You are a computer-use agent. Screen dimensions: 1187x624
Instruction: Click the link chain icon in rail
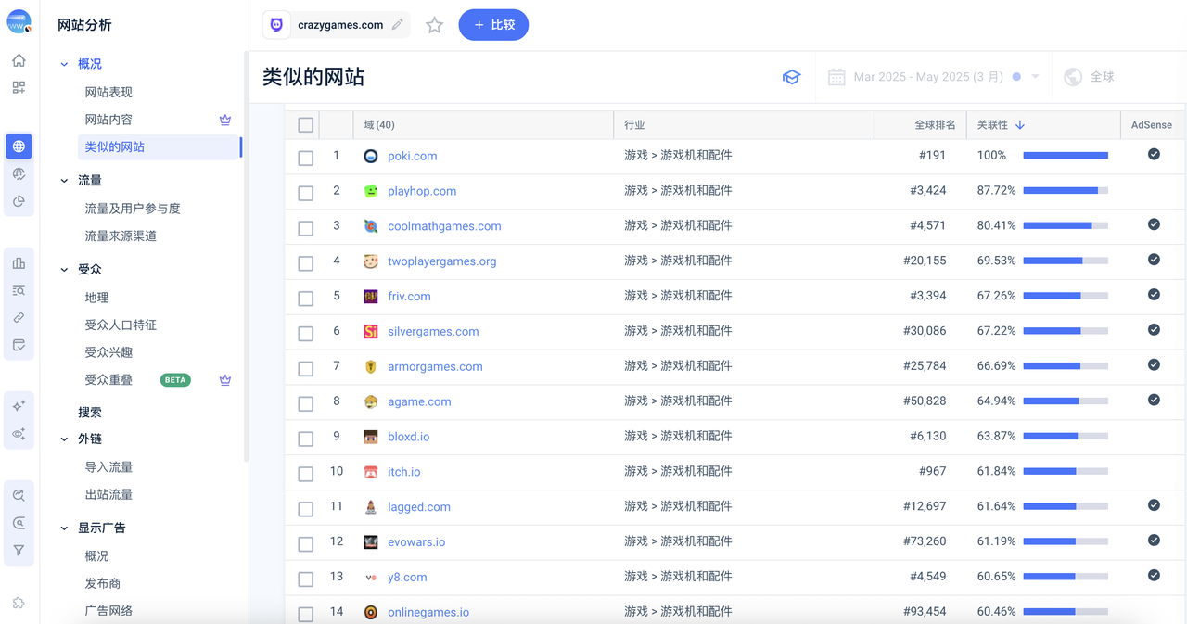tap(19, 318)
